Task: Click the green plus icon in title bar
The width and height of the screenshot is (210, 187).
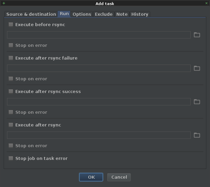Action: [4, 3]
